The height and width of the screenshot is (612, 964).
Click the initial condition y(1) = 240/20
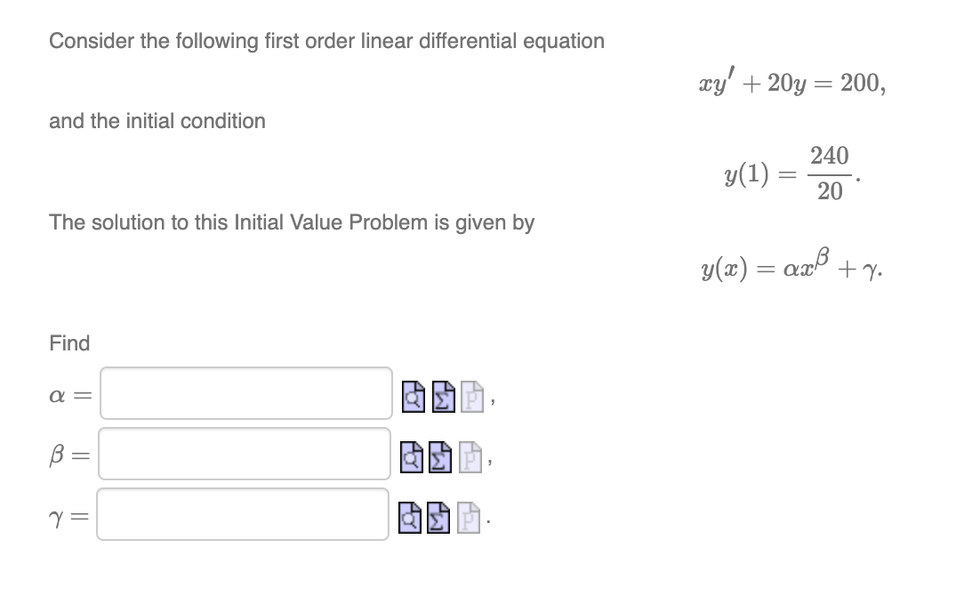791,173
